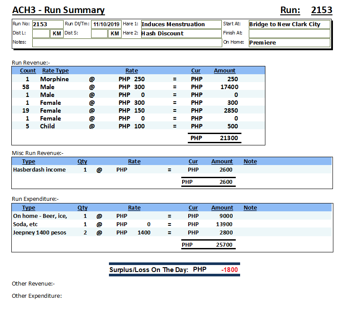Click the empty Notes field
346x310 pixels.
[x=127, y=43]
